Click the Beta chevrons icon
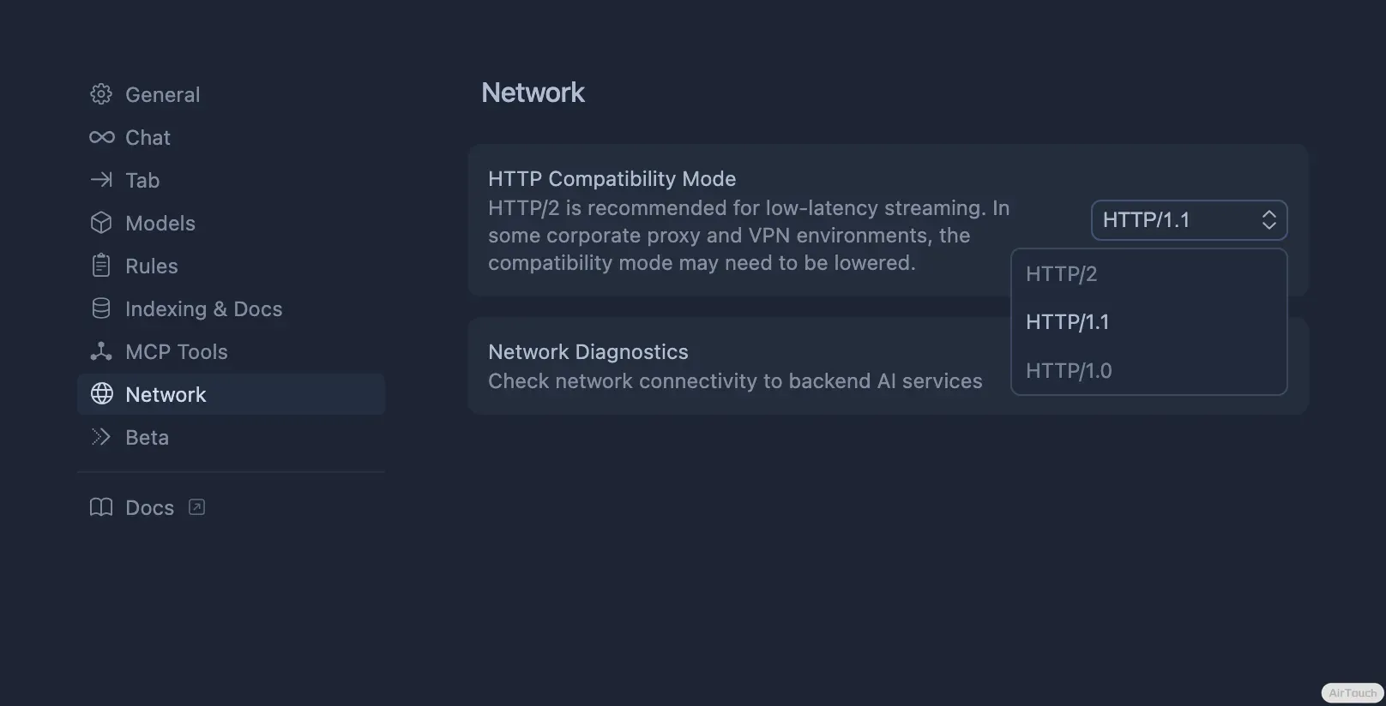 coord(101,437)
